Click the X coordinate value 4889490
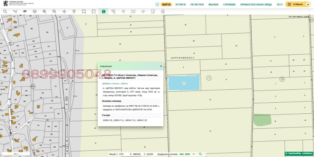314x157 pixels. pos(137,154)
